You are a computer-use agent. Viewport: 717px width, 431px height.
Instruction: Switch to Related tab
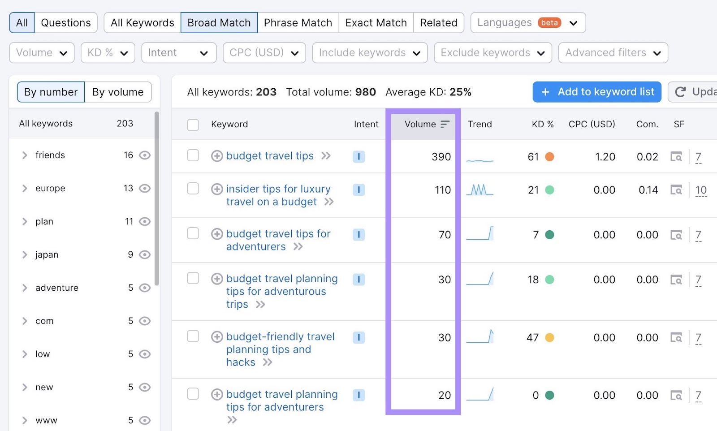point(439,23)
